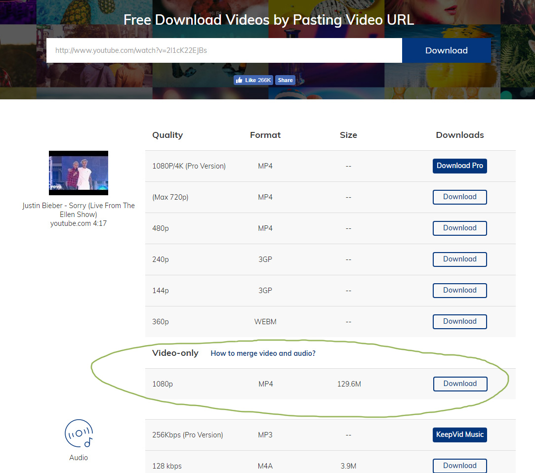Click the video URL input field
535x473 pixels.
224,50
